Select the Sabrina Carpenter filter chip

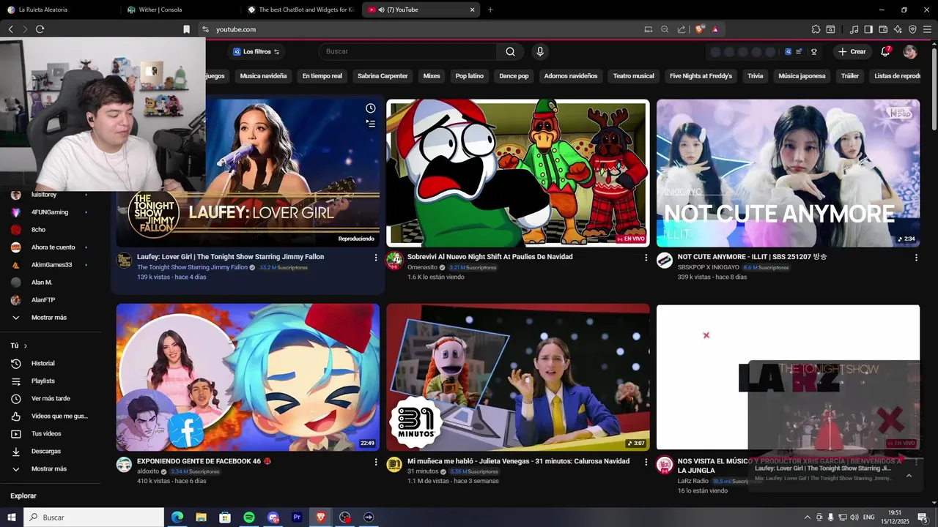pyautogui.click(x=383, y=76)
